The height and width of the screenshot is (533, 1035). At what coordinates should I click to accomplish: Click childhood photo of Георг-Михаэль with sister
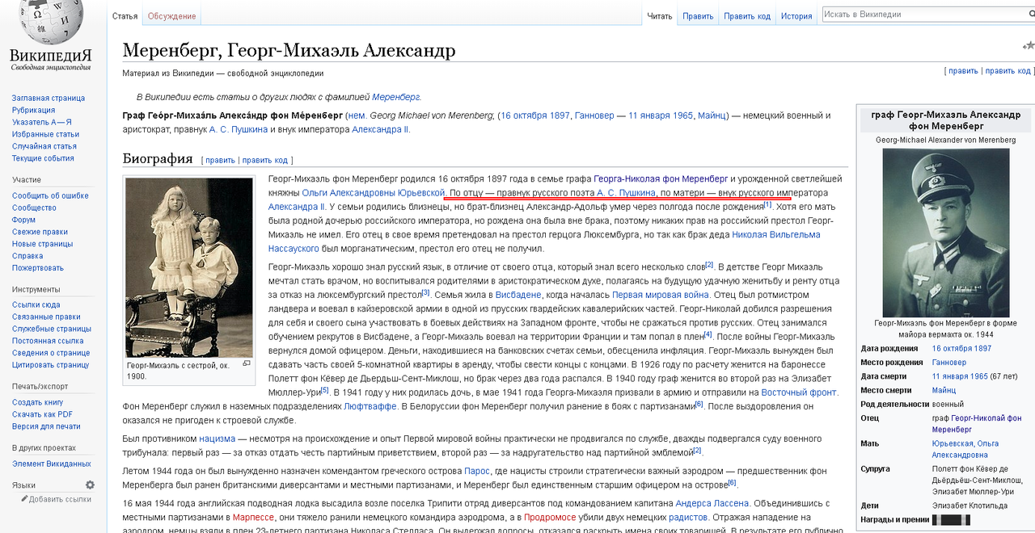[x=189, y=267]
